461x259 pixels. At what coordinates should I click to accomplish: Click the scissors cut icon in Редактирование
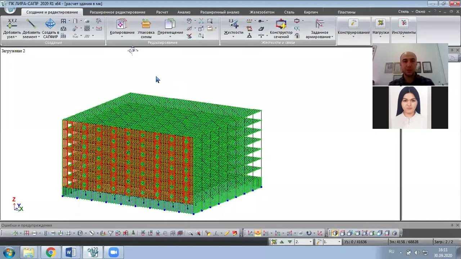pos(201,21)
